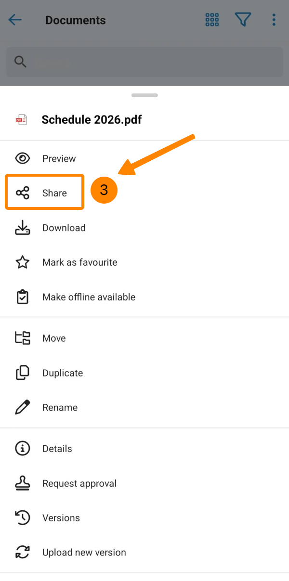Image resolution: width=289 pixels, height=581 pixels.
Task: Toggle Mark as favourite star
Action: point(23,262)
